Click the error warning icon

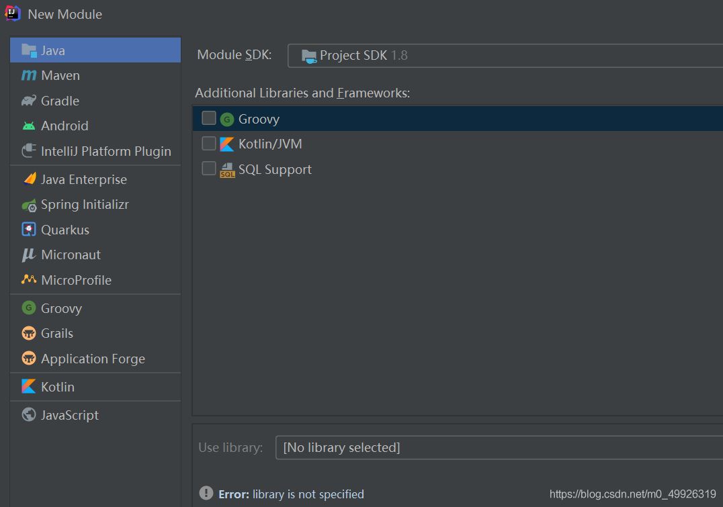click(206, 494)
